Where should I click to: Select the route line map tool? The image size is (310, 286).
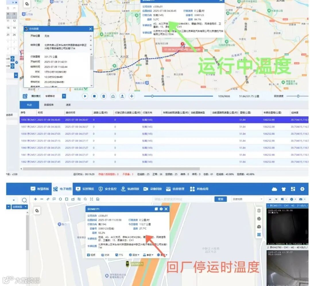(x=79, y=199)
